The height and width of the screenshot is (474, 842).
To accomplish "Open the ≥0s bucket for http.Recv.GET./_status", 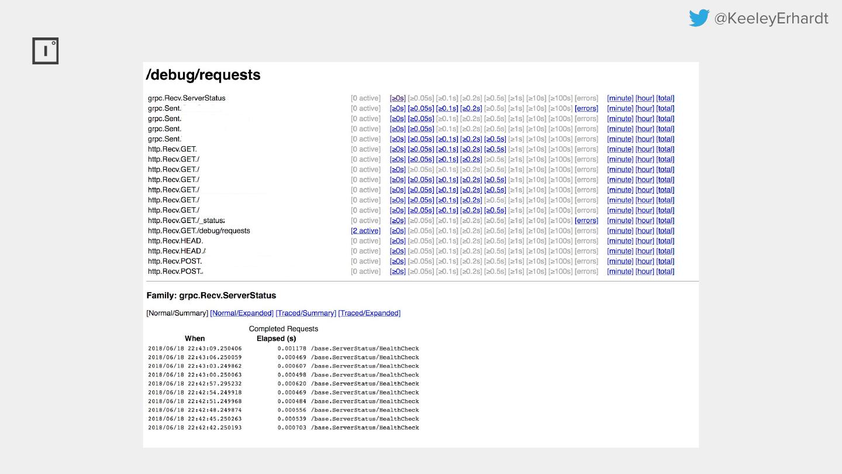I will point(398,221).
